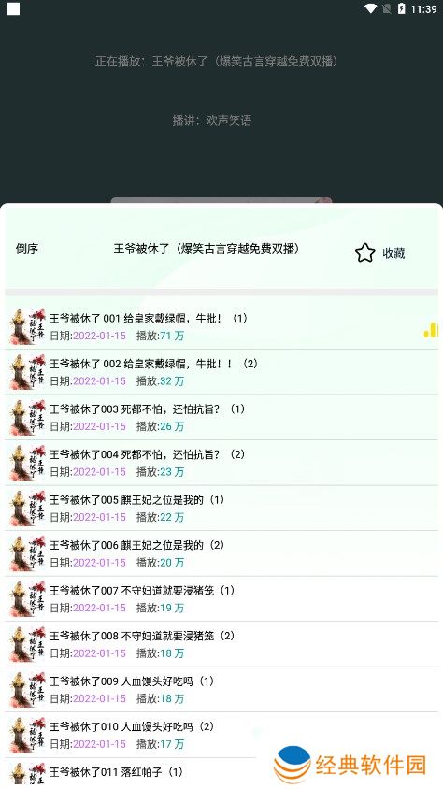Select episode 004 死都不怕 (2)
Screen dimensions: 443x789
(221, 463)
